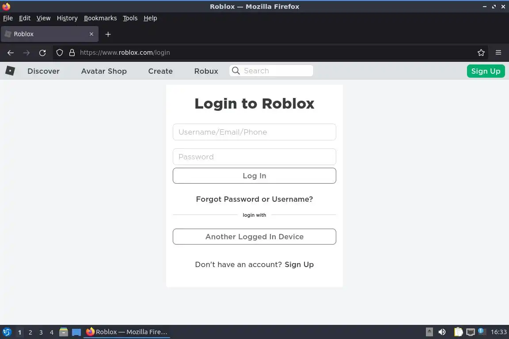Screen dimensions: 509x339
Task: Click the blue show desktop taskbar icon
Action: 76,332
